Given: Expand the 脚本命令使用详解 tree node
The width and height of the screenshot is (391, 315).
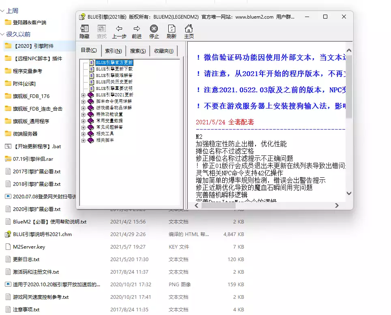Looking at the screenshot, I should click(x=83, y=102).
